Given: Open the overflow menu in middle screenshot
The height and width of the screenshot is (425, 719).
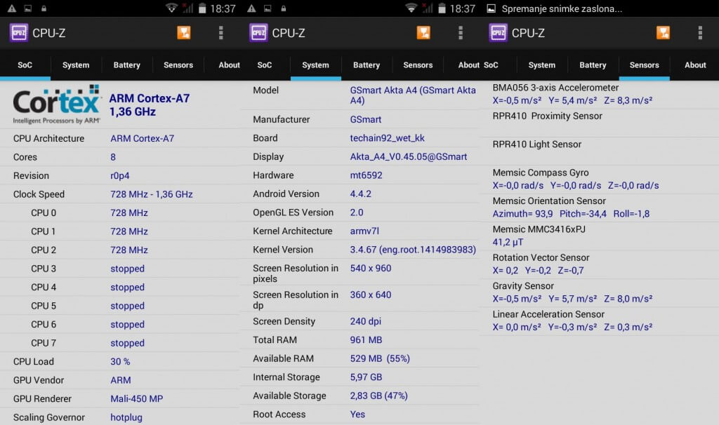Looking at the screenshot, I should click(461, 32).
